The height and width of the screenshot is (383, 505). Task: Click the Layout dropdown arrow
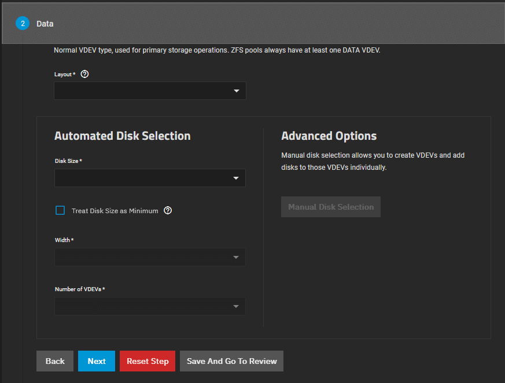pos(236,91)
